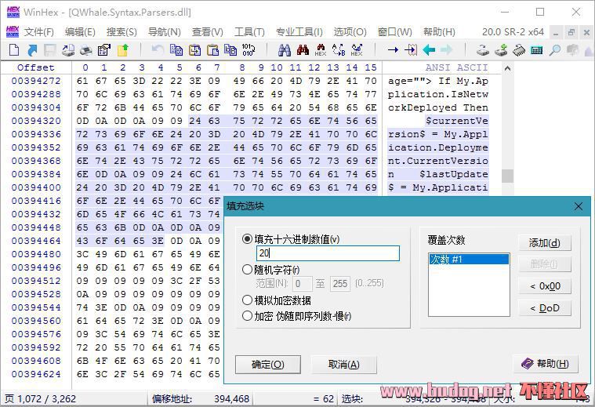Select 加密 伪随即序列数-慢 radio option
The width and height of the screenshot is (595, 407).
(247, 315)
